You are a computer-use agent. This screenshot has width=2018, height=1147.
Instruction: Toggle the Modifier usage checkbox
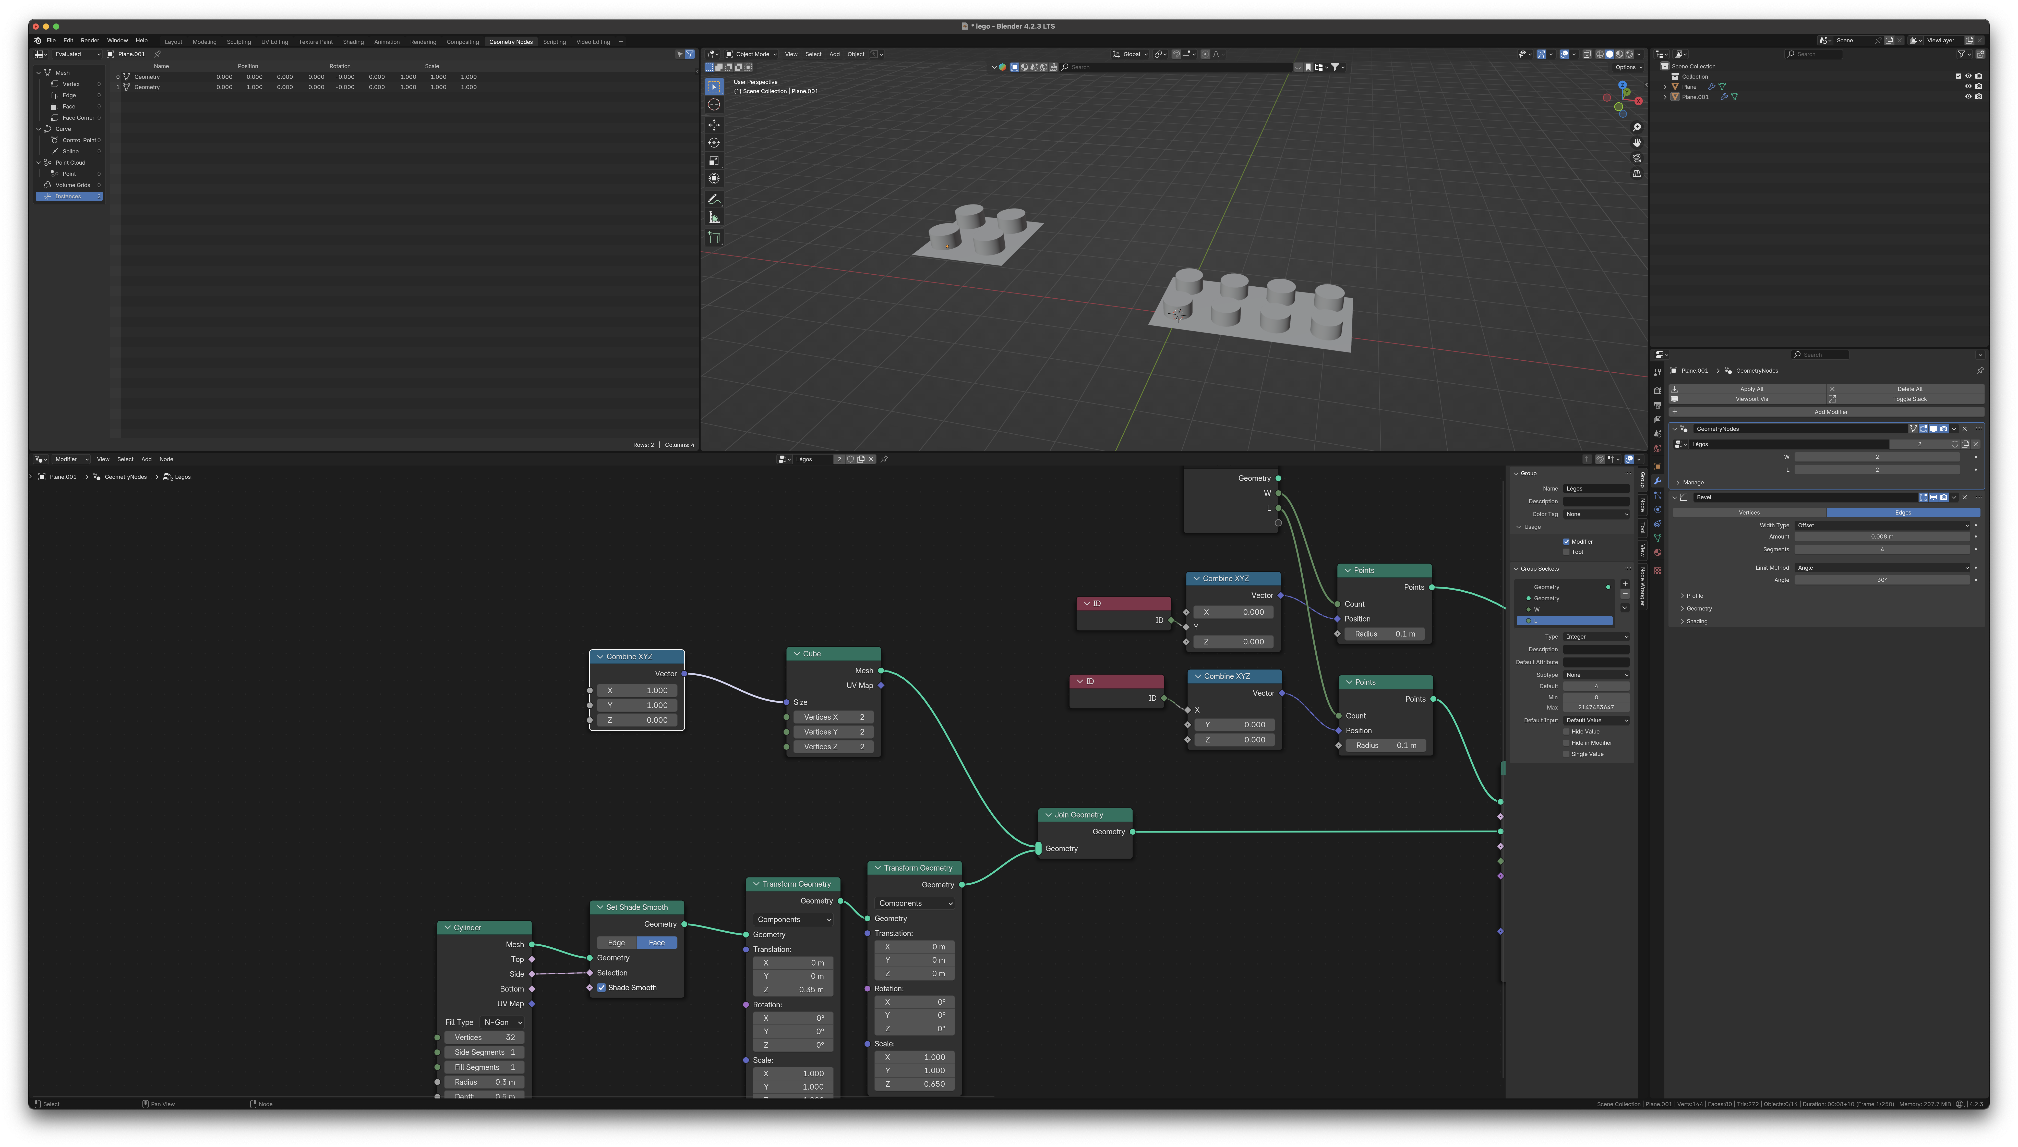1567,542
